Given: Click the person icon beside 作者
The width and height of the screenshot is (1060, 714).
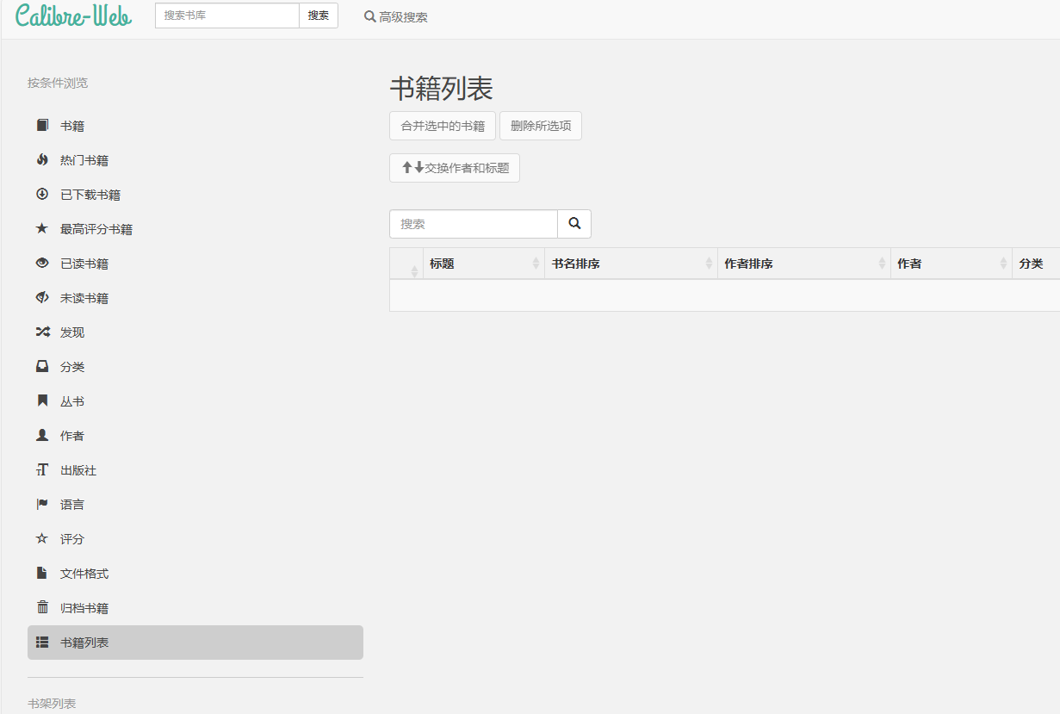Looking at the screenshot, I should 42,436.
